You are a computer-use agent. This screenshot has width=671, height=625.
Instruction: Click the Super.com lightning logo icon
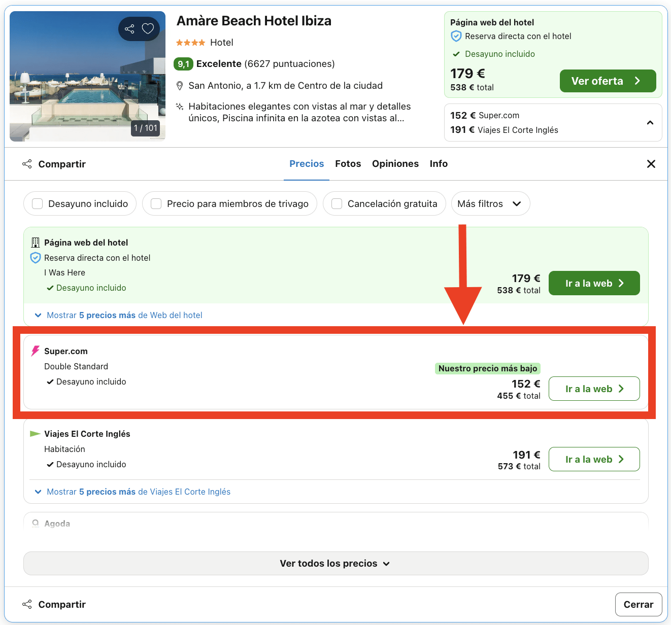coord(36,351)
